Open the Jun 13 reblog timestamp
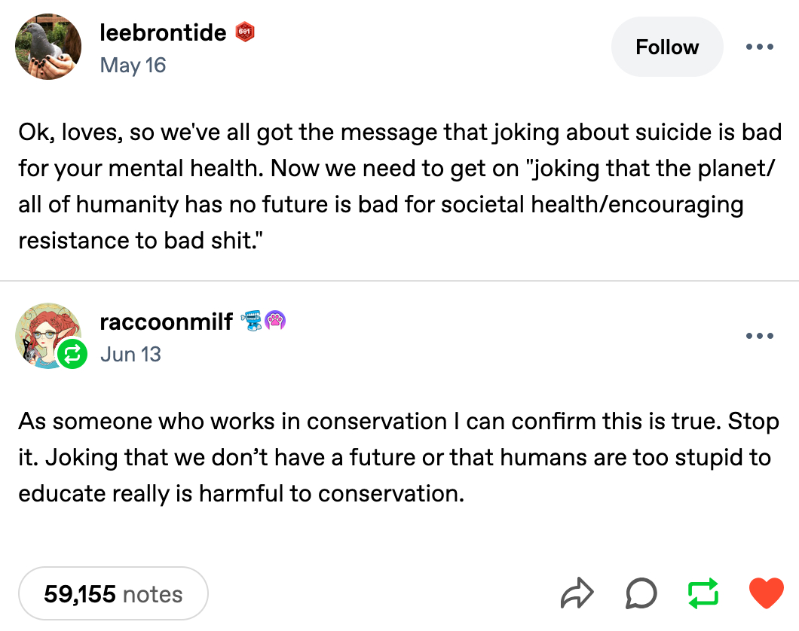The image size is (799, 631). pos(130,354)
